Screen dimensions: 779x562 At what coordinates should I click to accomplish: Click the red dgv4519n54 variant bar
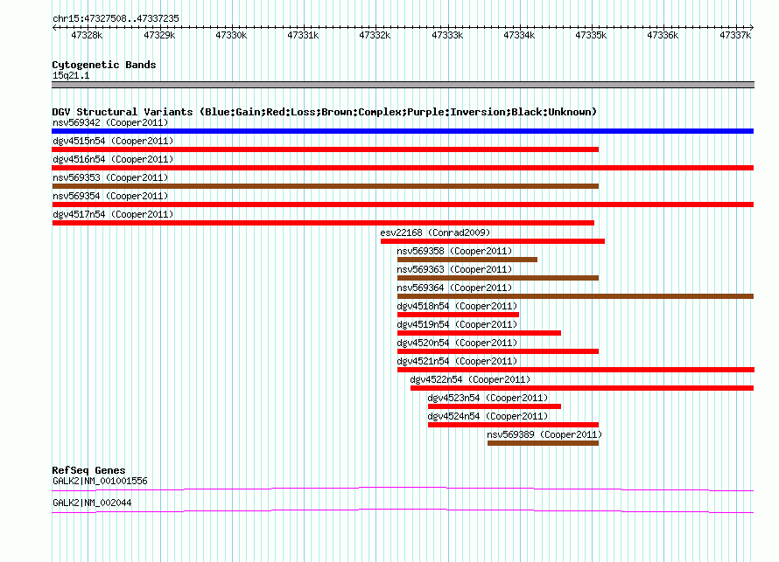click(479, 333)
